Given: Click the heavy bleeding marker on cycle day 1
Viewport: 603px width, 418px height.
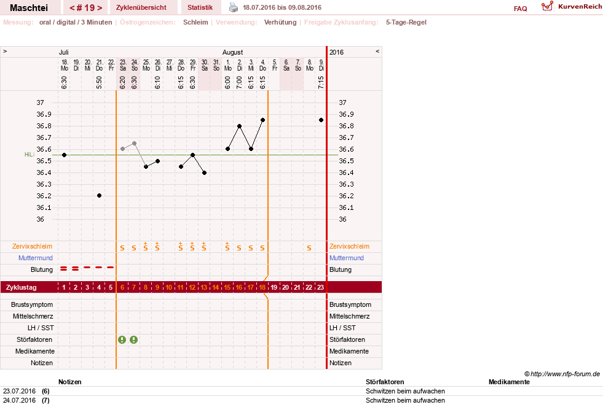Looking at the screenshot, I should click(x=64, y=269).
